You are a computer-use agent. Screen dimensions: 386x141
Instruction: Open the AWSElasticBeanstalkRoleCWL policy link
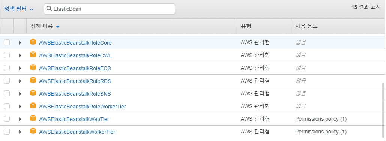(75, 55)
